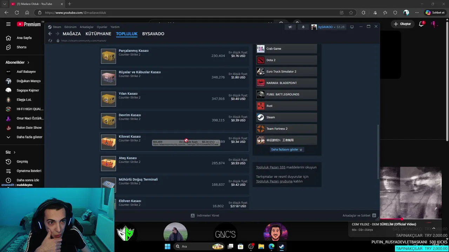This screenshot has width=449, height=252.
Task: Open Arkadaşlar menu
Action: click(x=87, y=27)
